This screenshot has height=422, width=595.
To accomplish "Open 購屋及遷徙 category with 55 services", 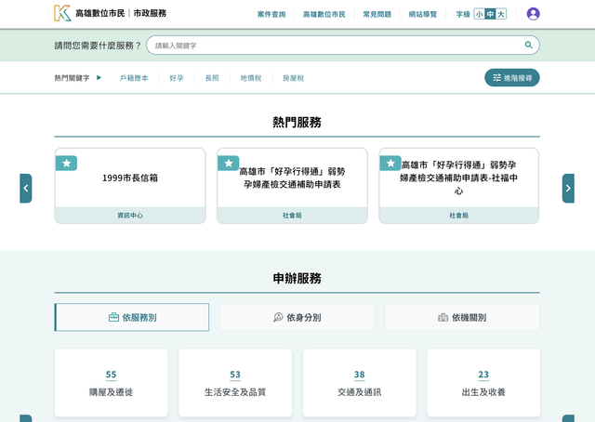I will tap(111, 382).
